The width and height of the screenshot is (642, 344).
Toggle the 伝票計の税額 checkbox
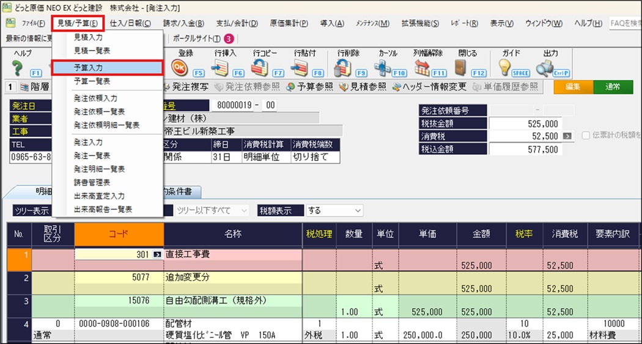[x=586, y=136]
